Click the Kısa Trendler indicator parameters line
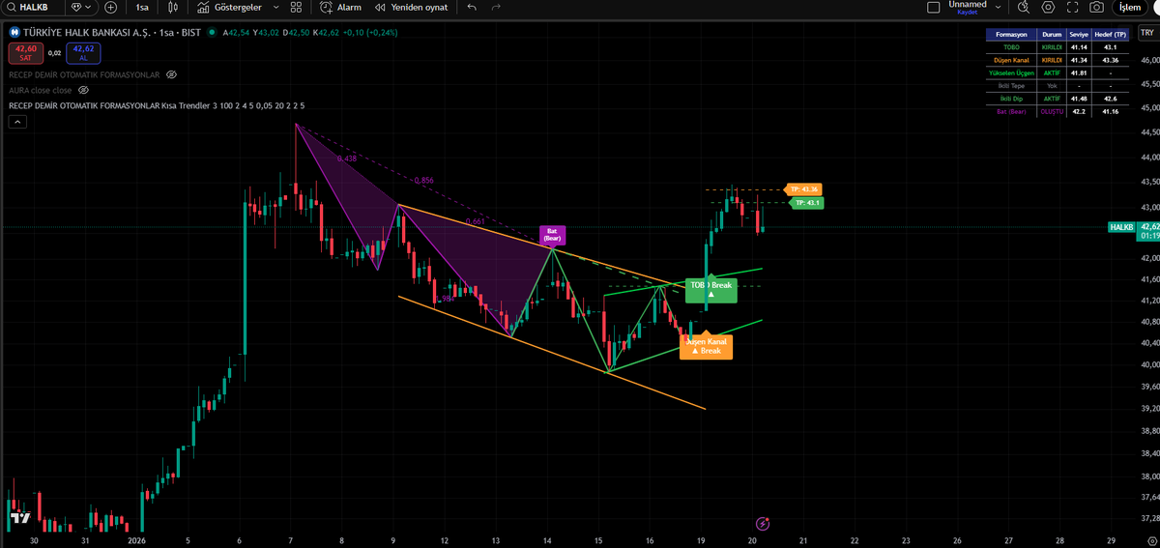The height and width of the screenshot is (548, 1160). pyautogui.click(x=157, y=105)
